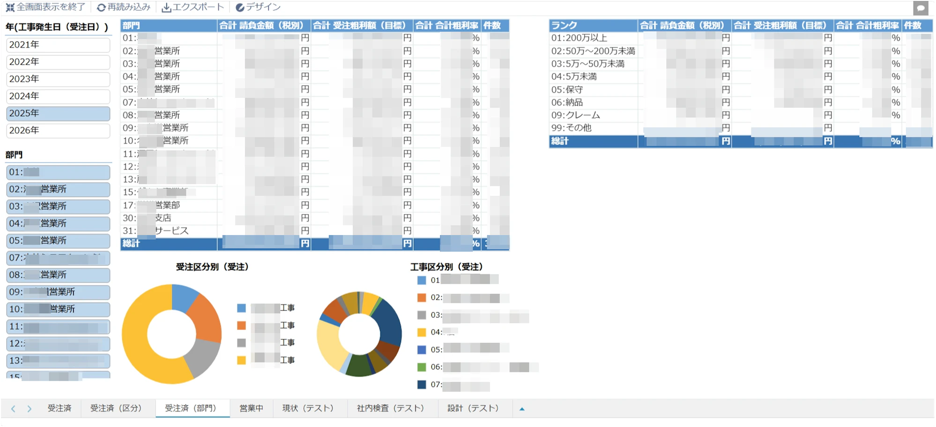Open the comment bubble icon
The width and height of the screenshot is (936, 427).
pos(921,8)
